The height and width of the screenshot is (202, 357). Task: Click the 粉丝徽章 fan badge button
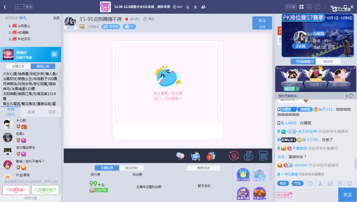point(284,195)
